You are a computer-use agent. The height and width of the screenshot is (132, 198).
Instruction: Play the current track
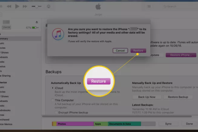[x=17, y=6]
